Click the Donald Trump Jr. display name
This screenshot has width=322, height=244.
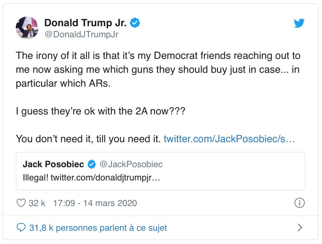click(86, 23)
